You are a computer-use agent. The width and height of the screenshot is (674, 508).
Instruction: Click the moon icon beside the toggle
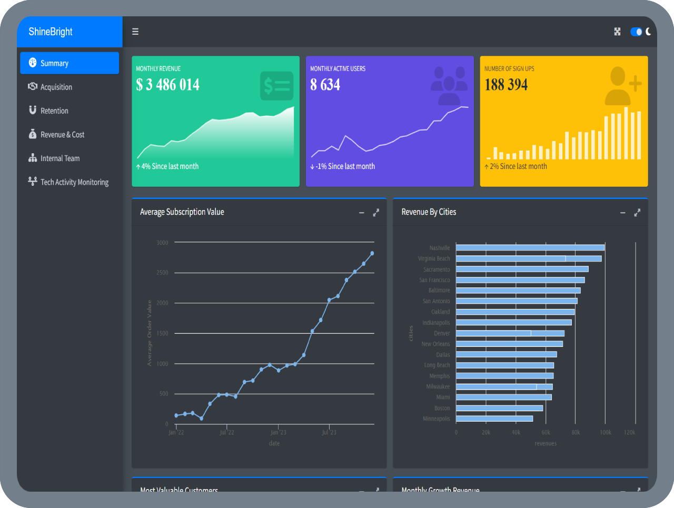coord(648,32)
